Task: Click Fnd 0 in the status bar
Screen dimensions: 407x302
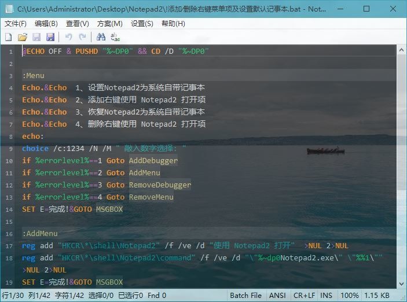Action: pyautogui.click(x=157, y=296)
